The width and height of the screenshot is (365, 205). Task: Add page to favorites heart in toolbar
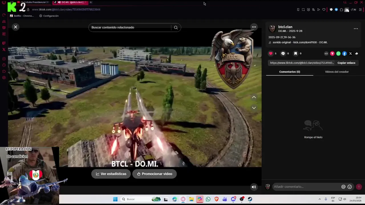(x=324, y=10)
